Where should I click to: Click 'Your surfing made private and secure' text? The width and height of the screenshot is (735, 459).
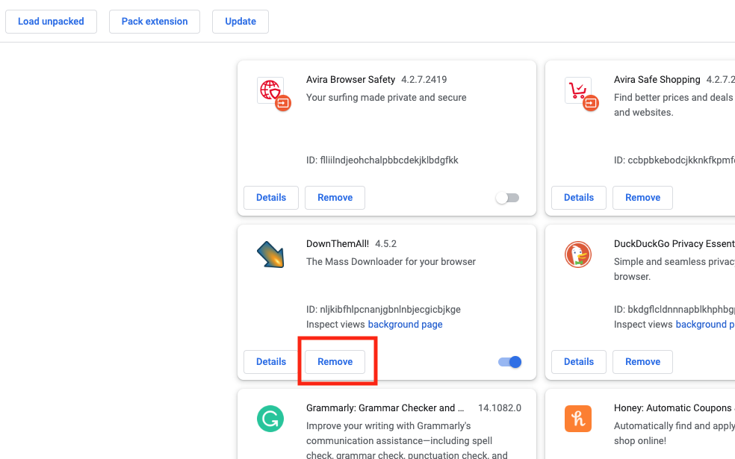pos(386,98)
